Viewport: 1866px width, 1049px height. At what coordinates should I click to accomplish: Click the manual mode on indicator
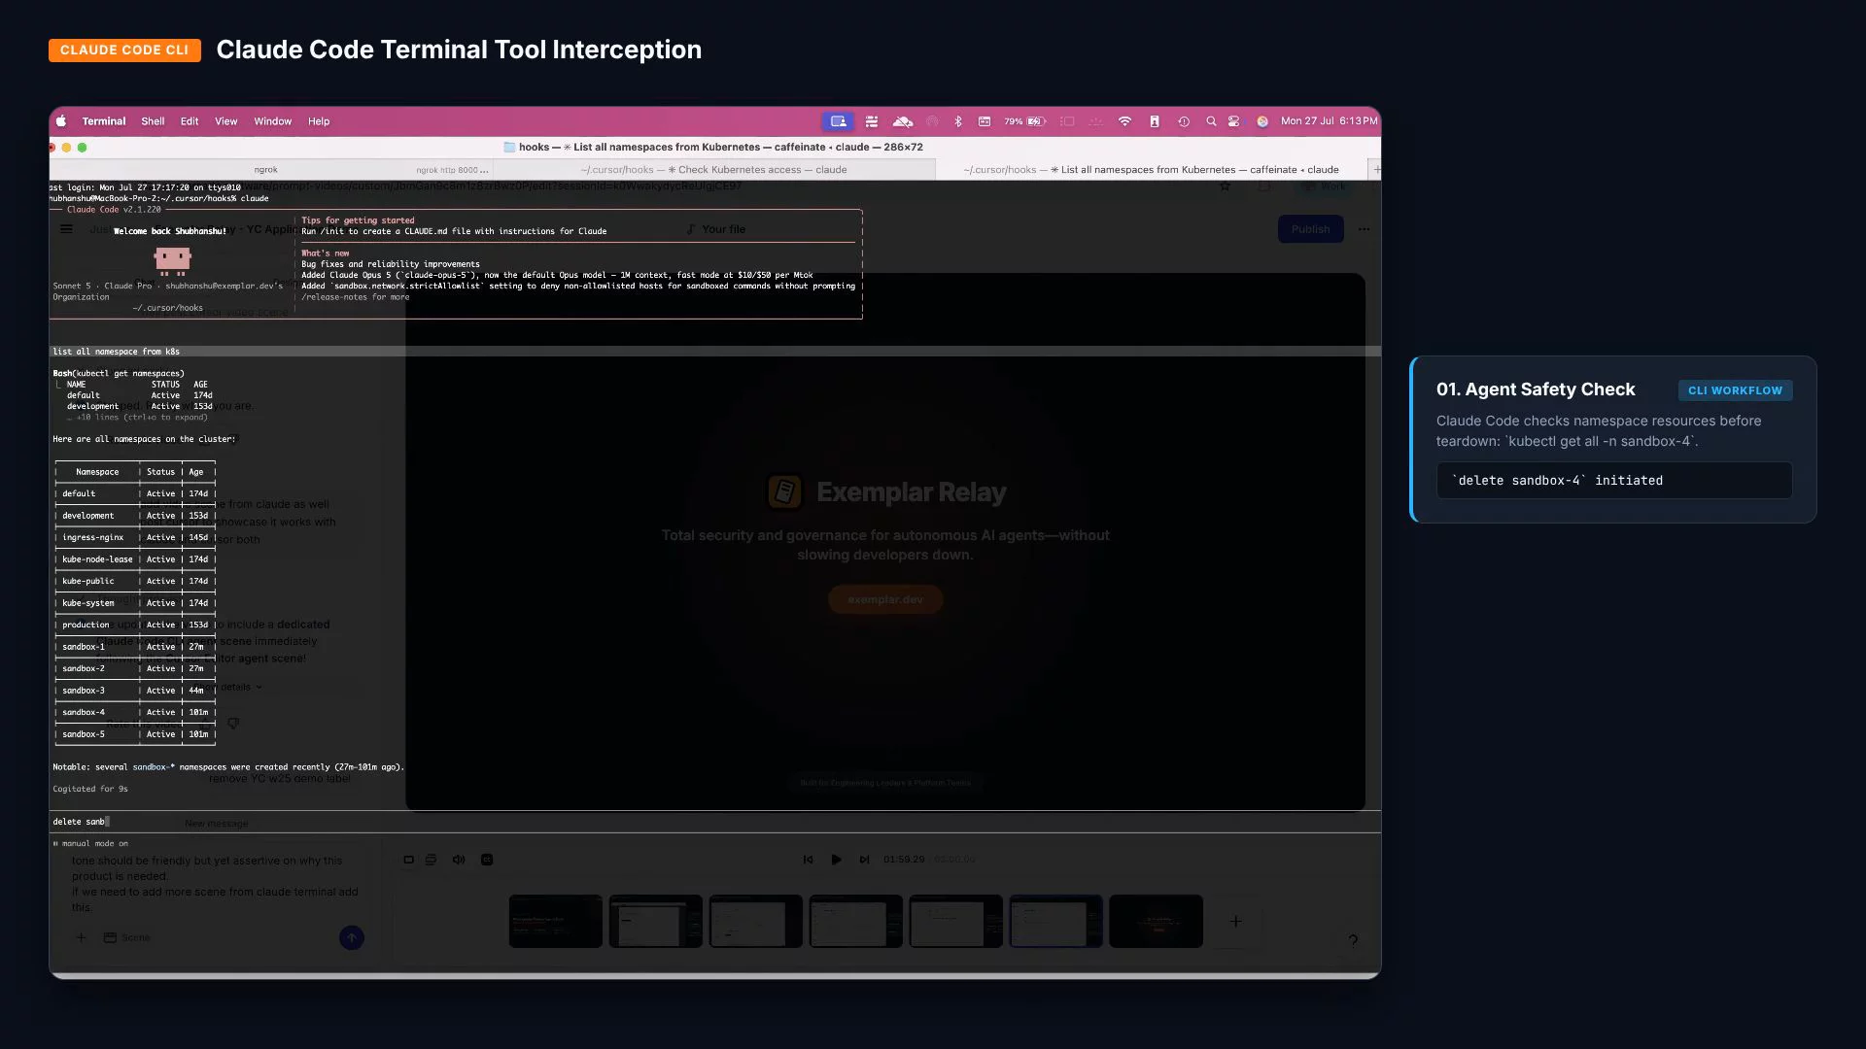click(x=90, y=843)
